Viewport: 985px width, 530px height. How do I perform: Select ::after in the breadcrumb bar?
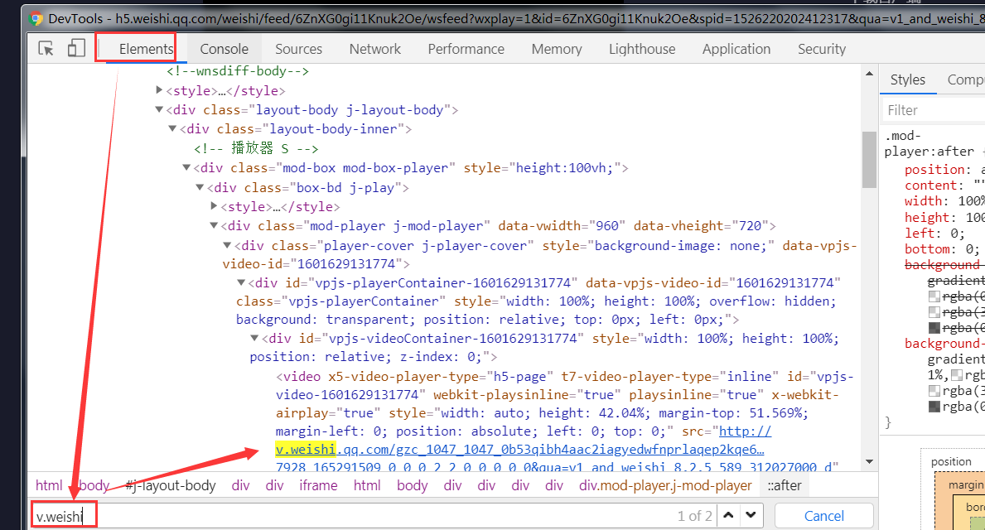pos(785,485)
